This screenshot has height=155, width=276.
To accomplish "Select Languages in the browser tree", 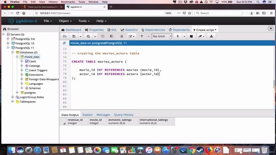I will [x=36, y=84].
